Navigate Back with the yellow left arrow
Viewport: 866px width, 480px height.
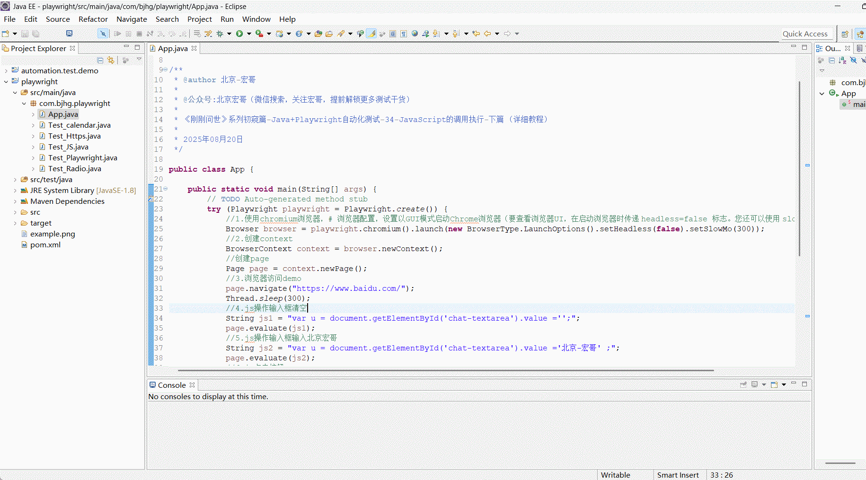pos(487,34)
